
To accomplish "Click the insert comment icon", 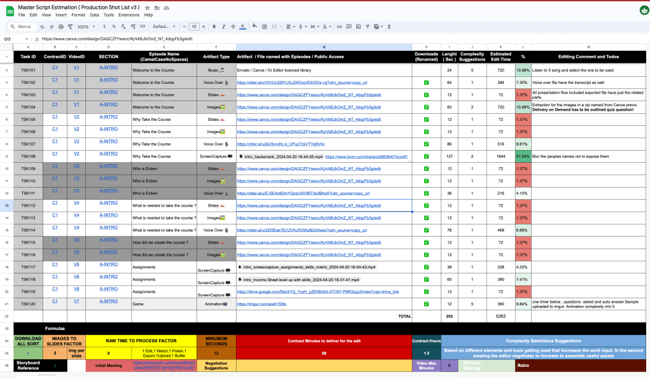I will coord(349,27).
